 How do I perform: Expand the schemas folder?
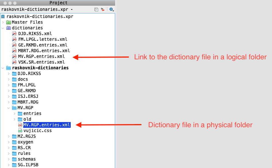click(x=9, y=159)
